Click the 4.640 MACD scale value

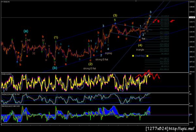pyautogui.click(x=191, y=106)
